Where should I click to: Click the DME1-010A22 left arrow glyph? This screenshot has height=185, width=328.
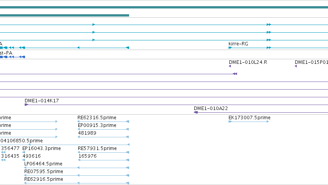click(196, 112)
